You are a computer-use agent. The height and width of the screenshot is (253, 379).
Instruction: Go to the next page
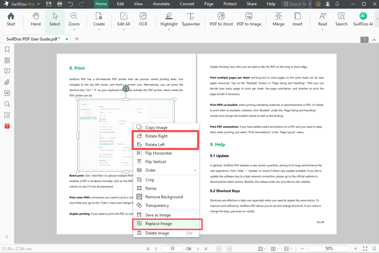point(198,249)
